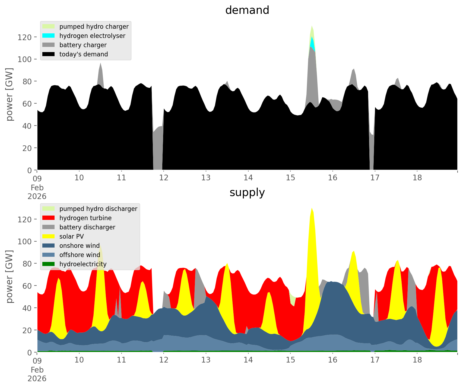463x388 pixels.
Task: Click the red hydrogen turbine legend swatch
Action: (49, 218)
